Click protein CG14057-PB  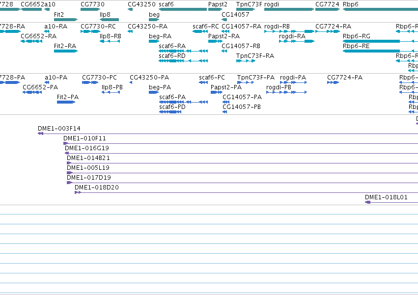click(x=225, y=112)
